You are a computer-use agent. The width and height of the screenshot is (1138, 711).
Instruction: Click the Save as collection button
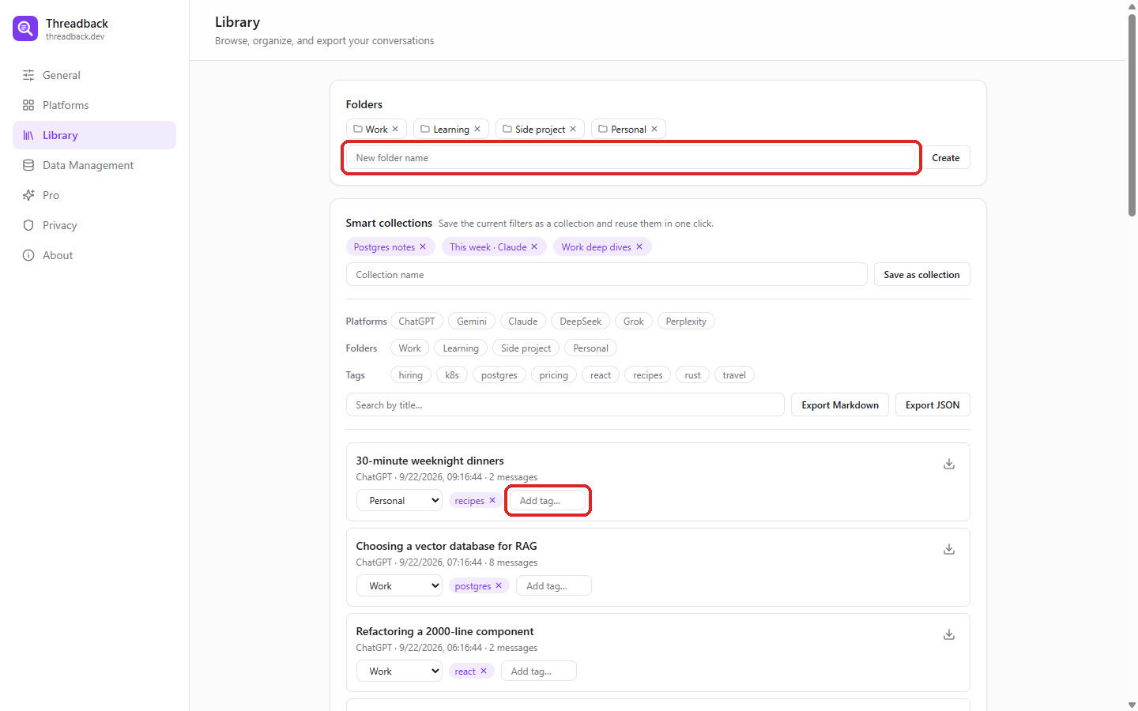coord(921,274)
